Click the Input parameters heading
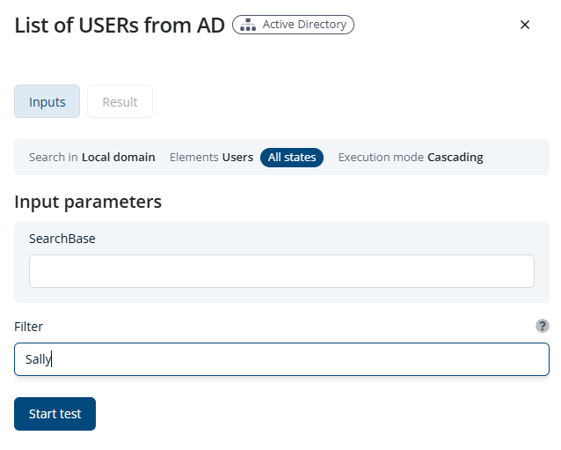Screen dimensions: 561x450 coord(88,202)
